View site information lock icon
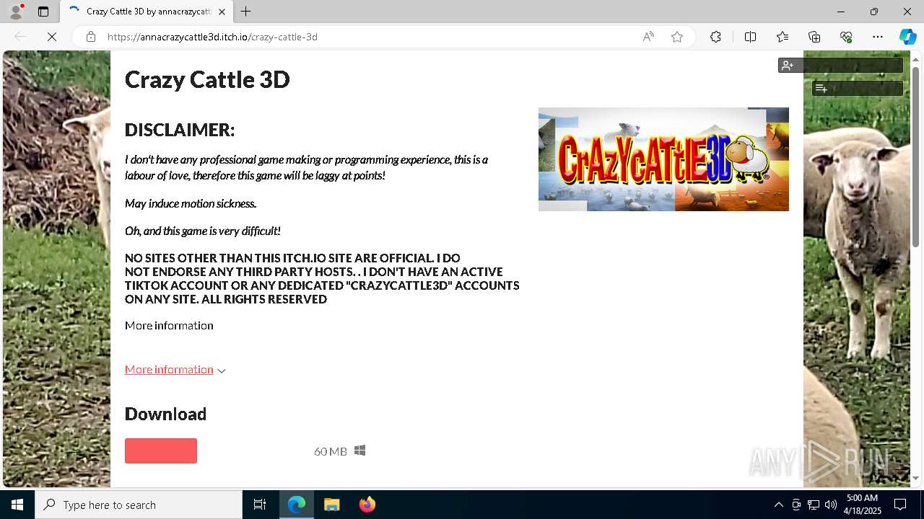 point(91,37)
